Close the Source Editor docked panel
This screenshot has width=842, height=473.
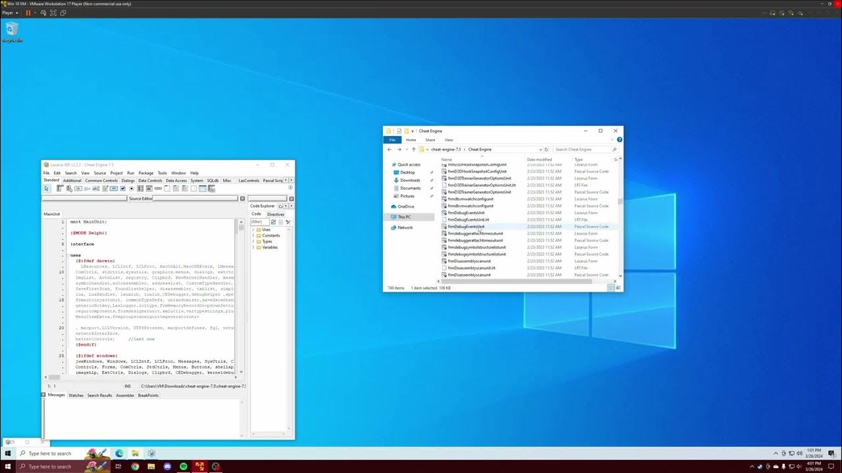[243, 198]
